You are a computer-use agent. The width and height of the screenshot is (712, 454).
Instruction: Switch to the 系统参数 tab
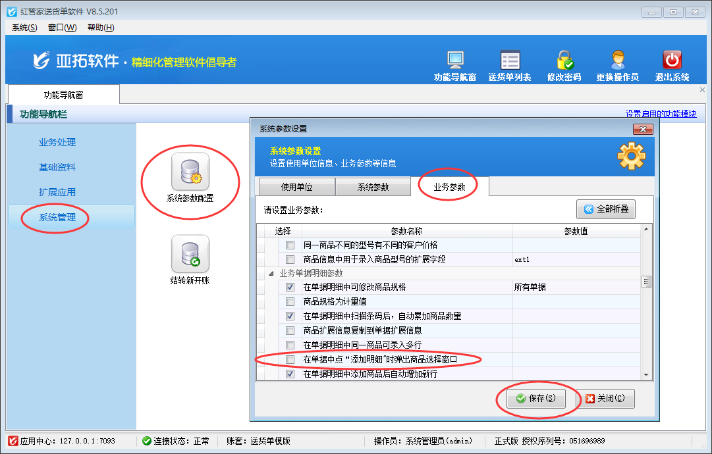coord(373,187)
